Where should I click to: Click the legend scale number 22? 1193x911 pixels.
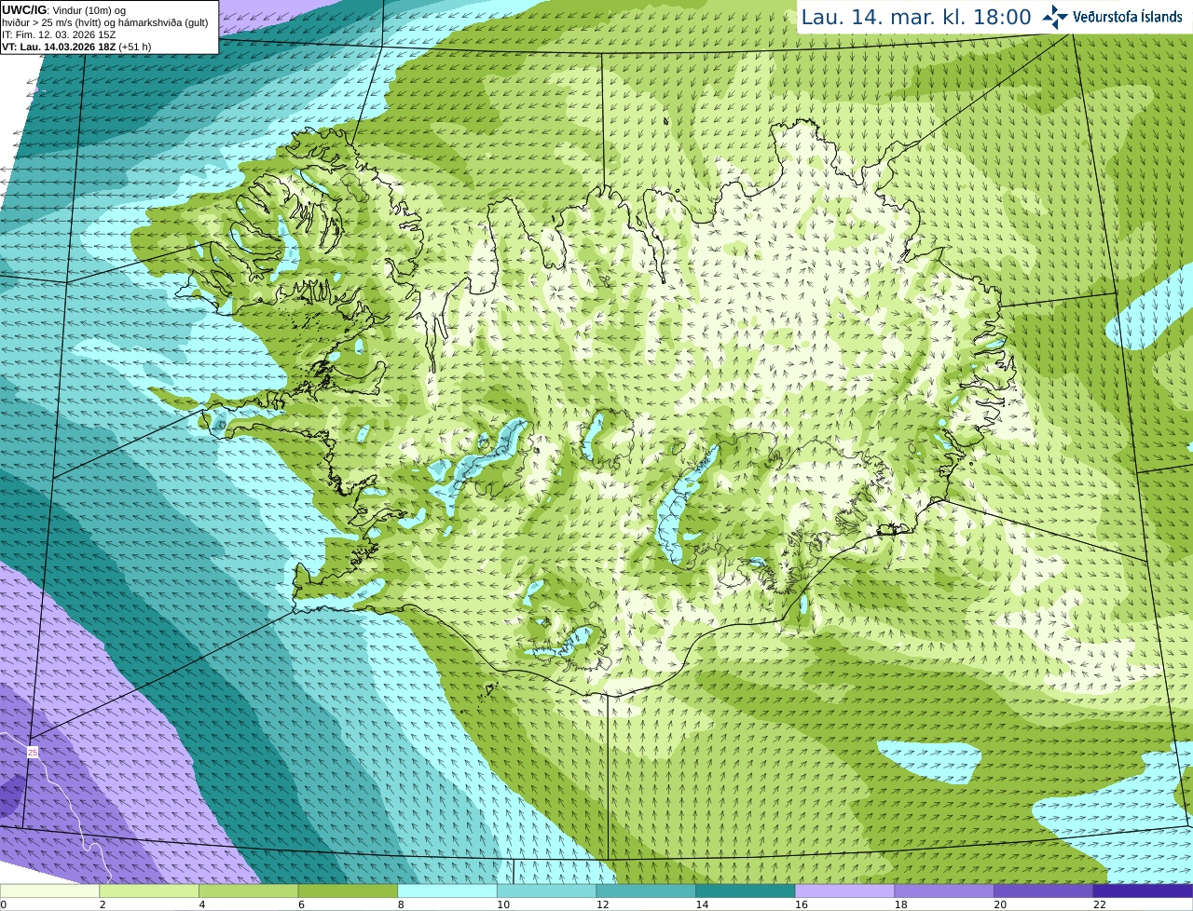point(1100,904)
